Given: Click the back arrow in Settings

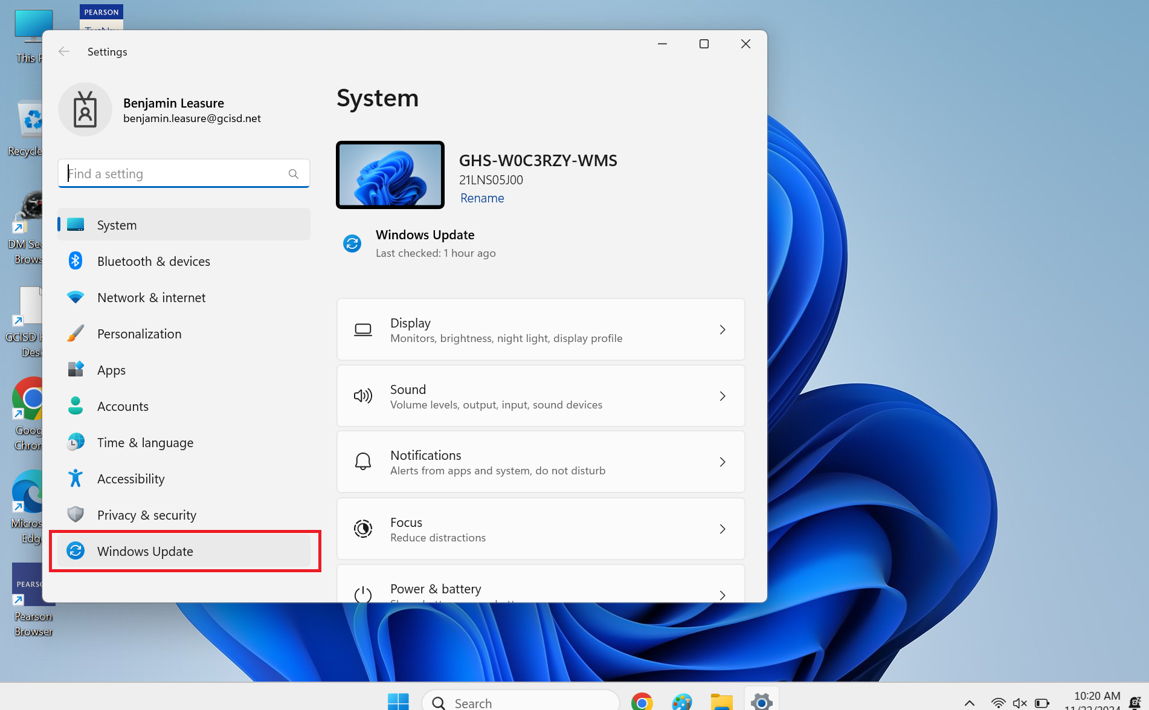Looking at the screenshot, I should (64, 52).
